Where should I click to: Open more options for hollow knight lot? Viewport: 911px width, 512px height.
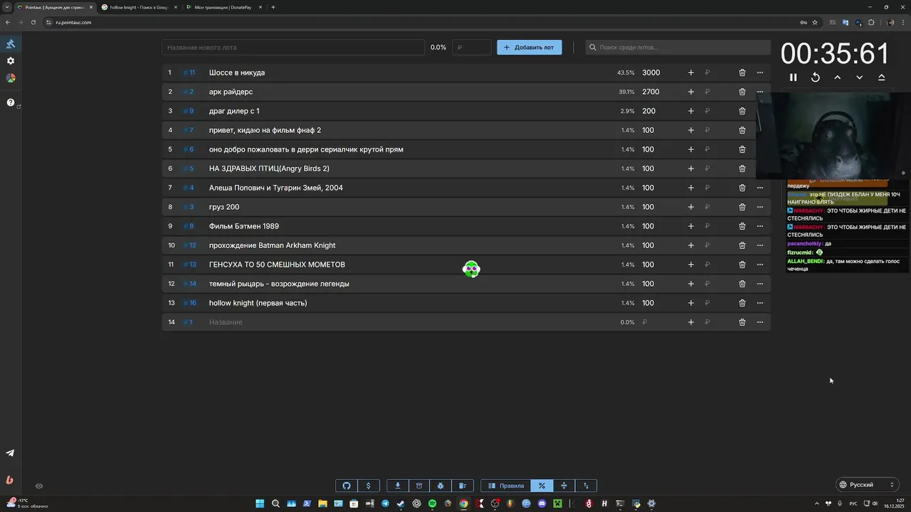(x=759, y=303)
